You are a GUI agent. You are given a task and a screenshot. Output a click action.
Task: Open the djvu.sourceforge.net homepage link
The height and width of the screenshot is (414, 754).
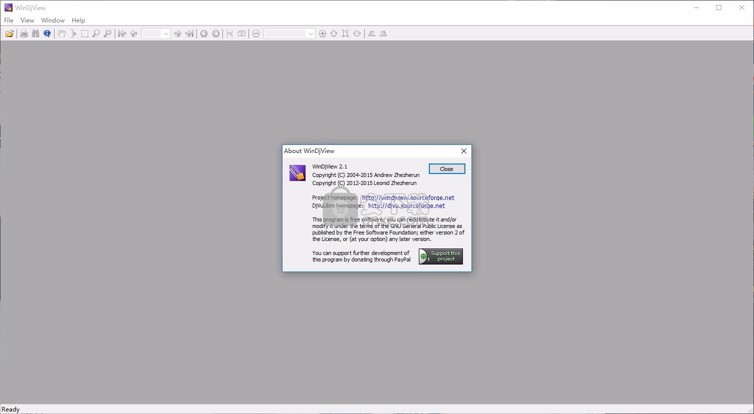[406, 205]
